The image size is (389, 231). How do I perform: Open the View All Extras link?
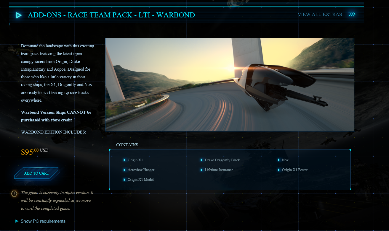pyautogui.click(x=320, y=14)
